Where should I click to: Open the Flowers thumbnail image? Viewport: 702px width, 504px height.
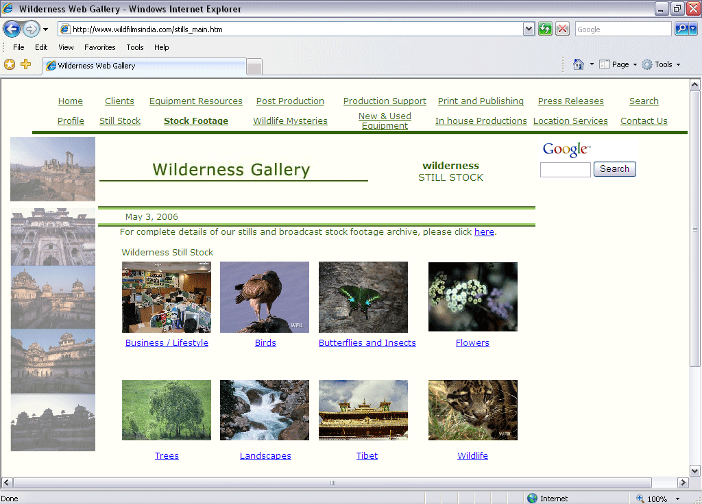click(473, 297)
